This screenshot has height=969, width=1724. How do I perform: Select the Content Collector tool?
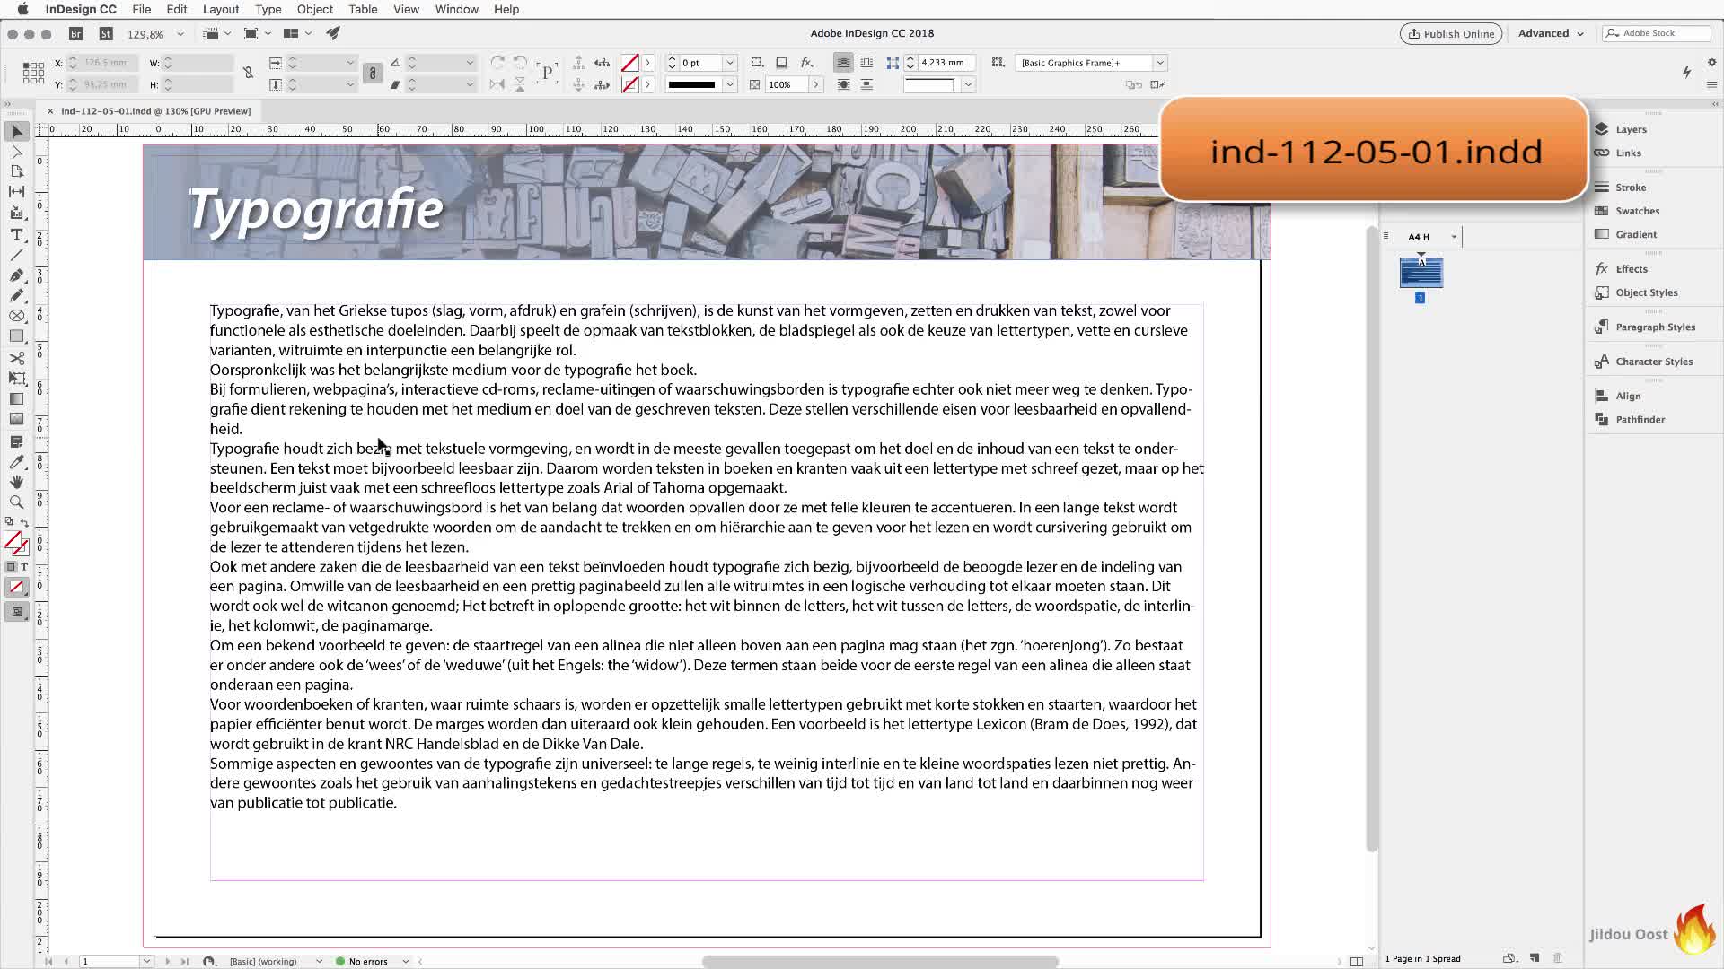coord(16,213)
